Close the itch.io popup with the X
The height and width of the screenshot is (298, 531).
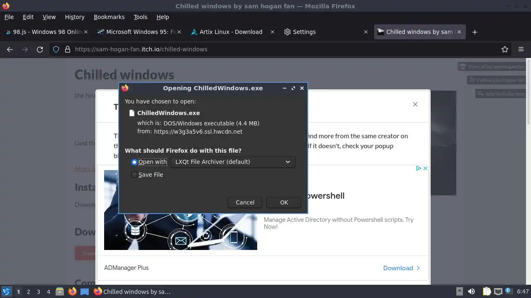[x=415, y=104]
